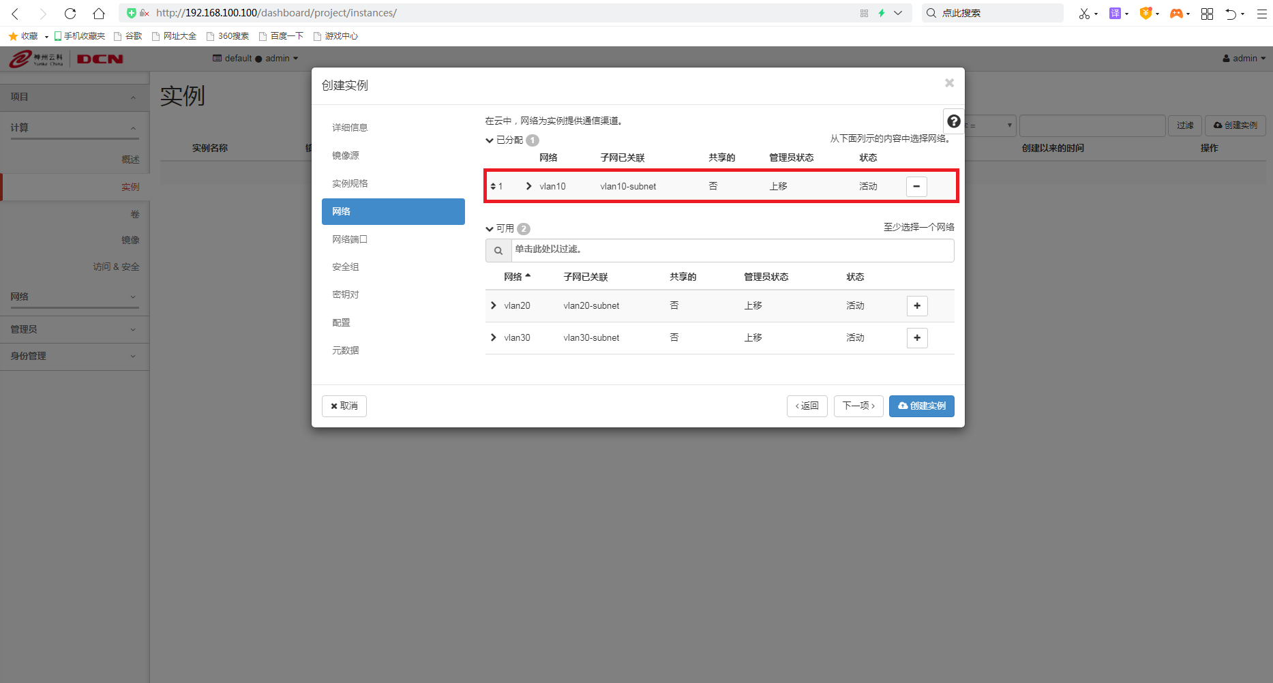The height and width of the screenshot is (683, 1273).
Task: Open the 访问 & 安全 sidebar link
Action: click(117, 267)
